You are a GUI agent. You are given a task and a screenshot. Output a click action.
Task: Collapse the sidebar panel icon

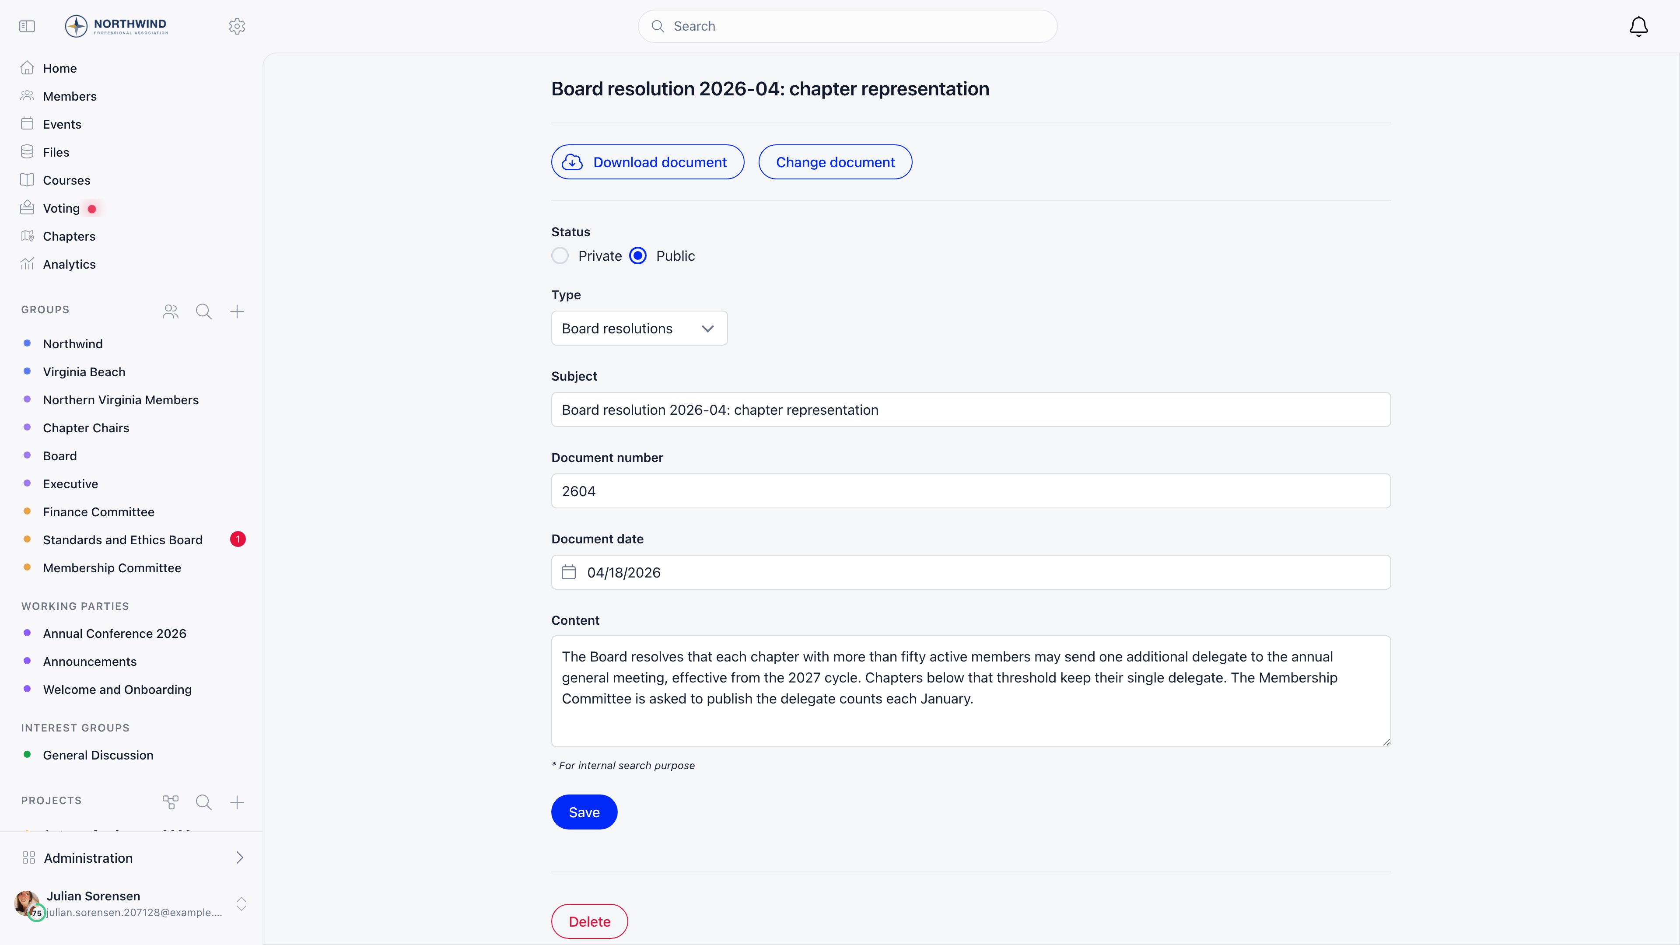point(27,26)
